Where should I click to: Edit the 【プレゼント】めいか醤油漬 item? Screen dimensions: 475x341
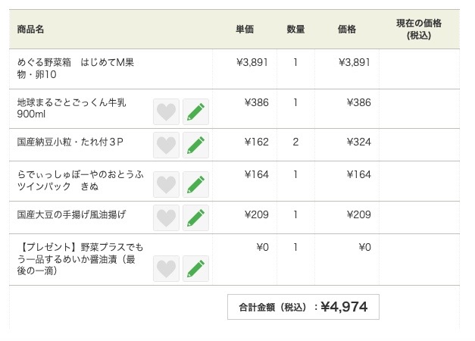[x=195, y=268]
